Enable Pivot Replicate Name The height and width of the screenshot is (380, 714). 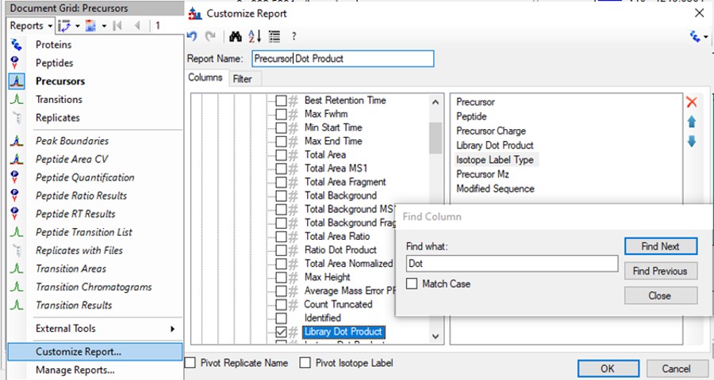click(190, 363)
